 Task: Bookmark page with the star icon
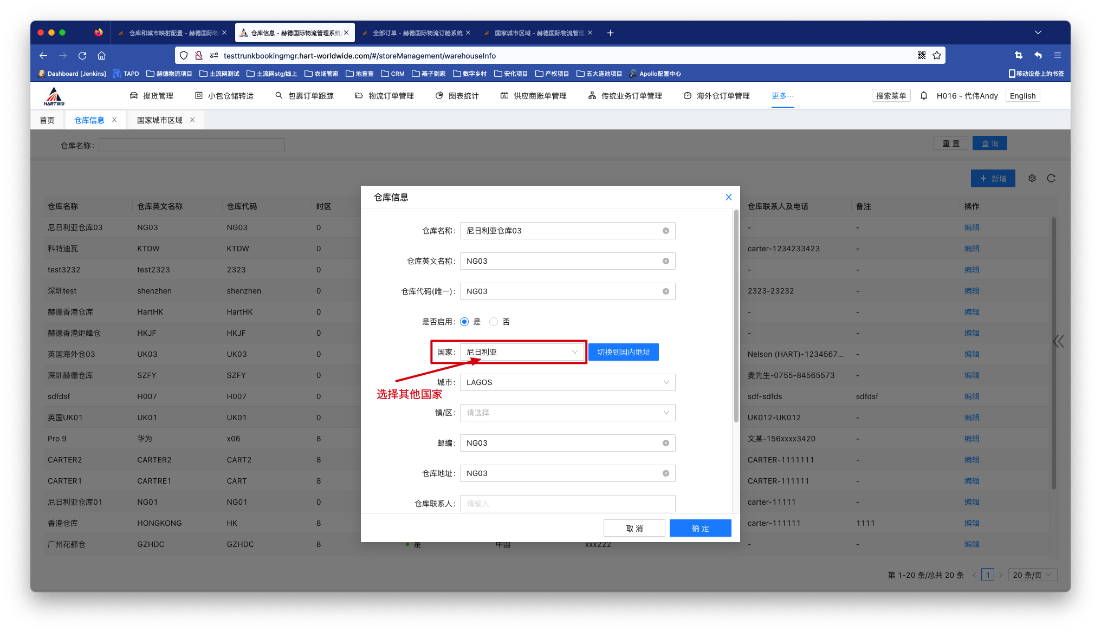coord(937,56)
